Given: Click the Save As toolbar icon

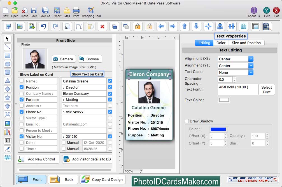Looking at the screenshot, I should [x=45, y=10].
